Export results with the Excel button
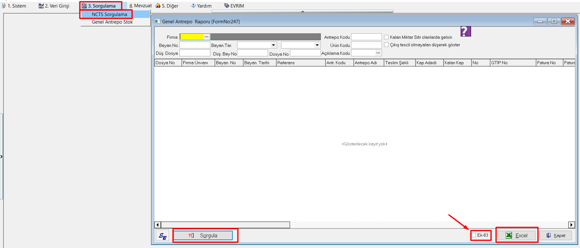This screenshot has height=248, width=580. coord(516,235)
